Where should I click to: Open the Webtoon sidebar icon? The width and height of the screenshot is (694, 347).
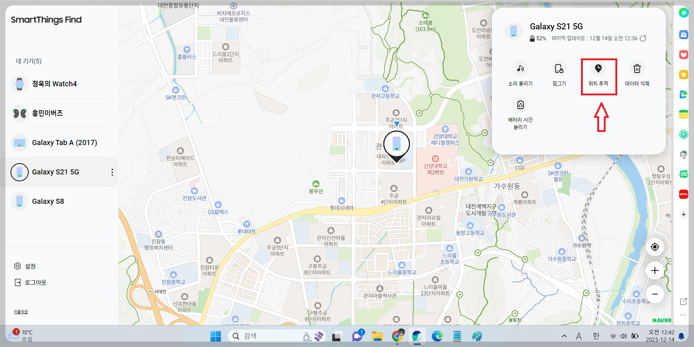[683, 174]
